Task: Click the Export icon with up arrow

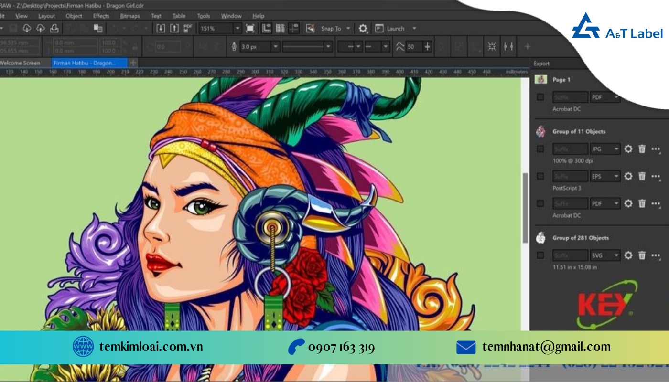Action: click(x=174, y=28)
